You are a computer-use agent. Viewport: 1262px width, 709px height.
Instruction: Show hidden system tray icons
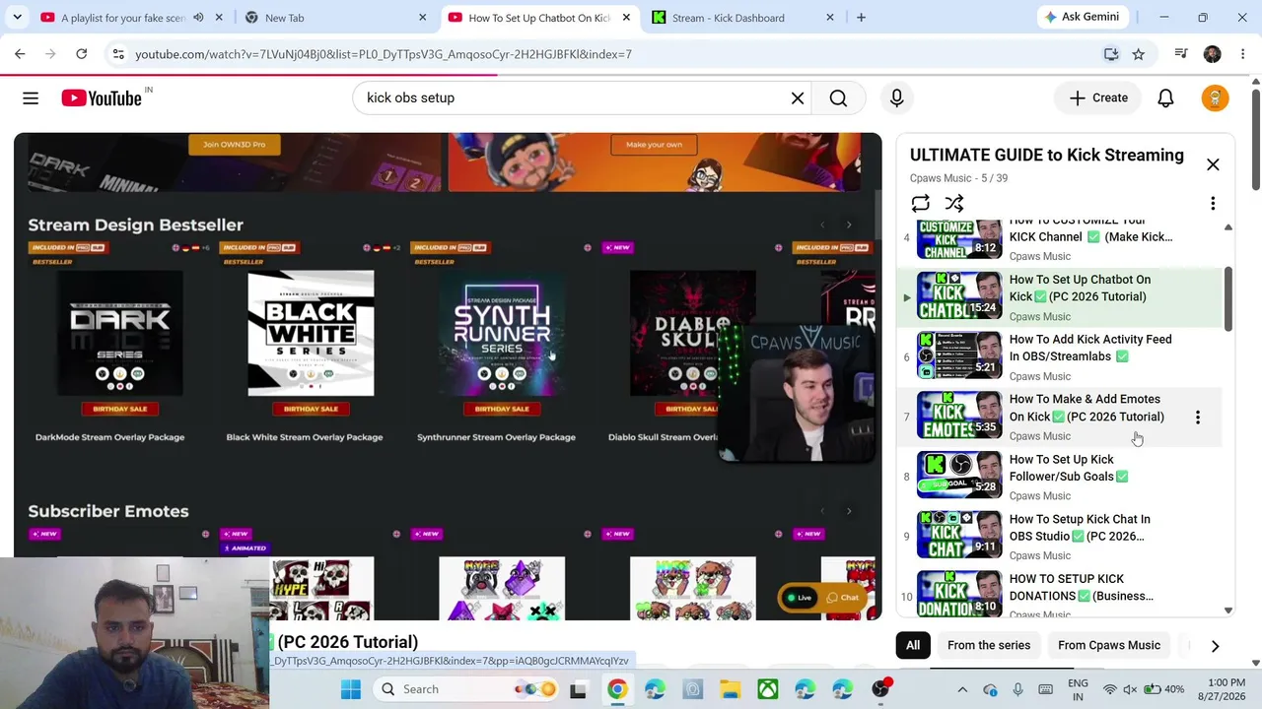coord(962,689)
